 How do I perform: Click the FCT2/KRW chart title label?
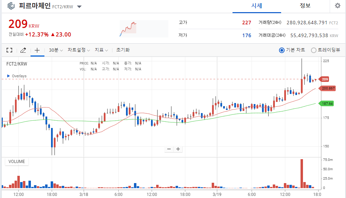17,64
